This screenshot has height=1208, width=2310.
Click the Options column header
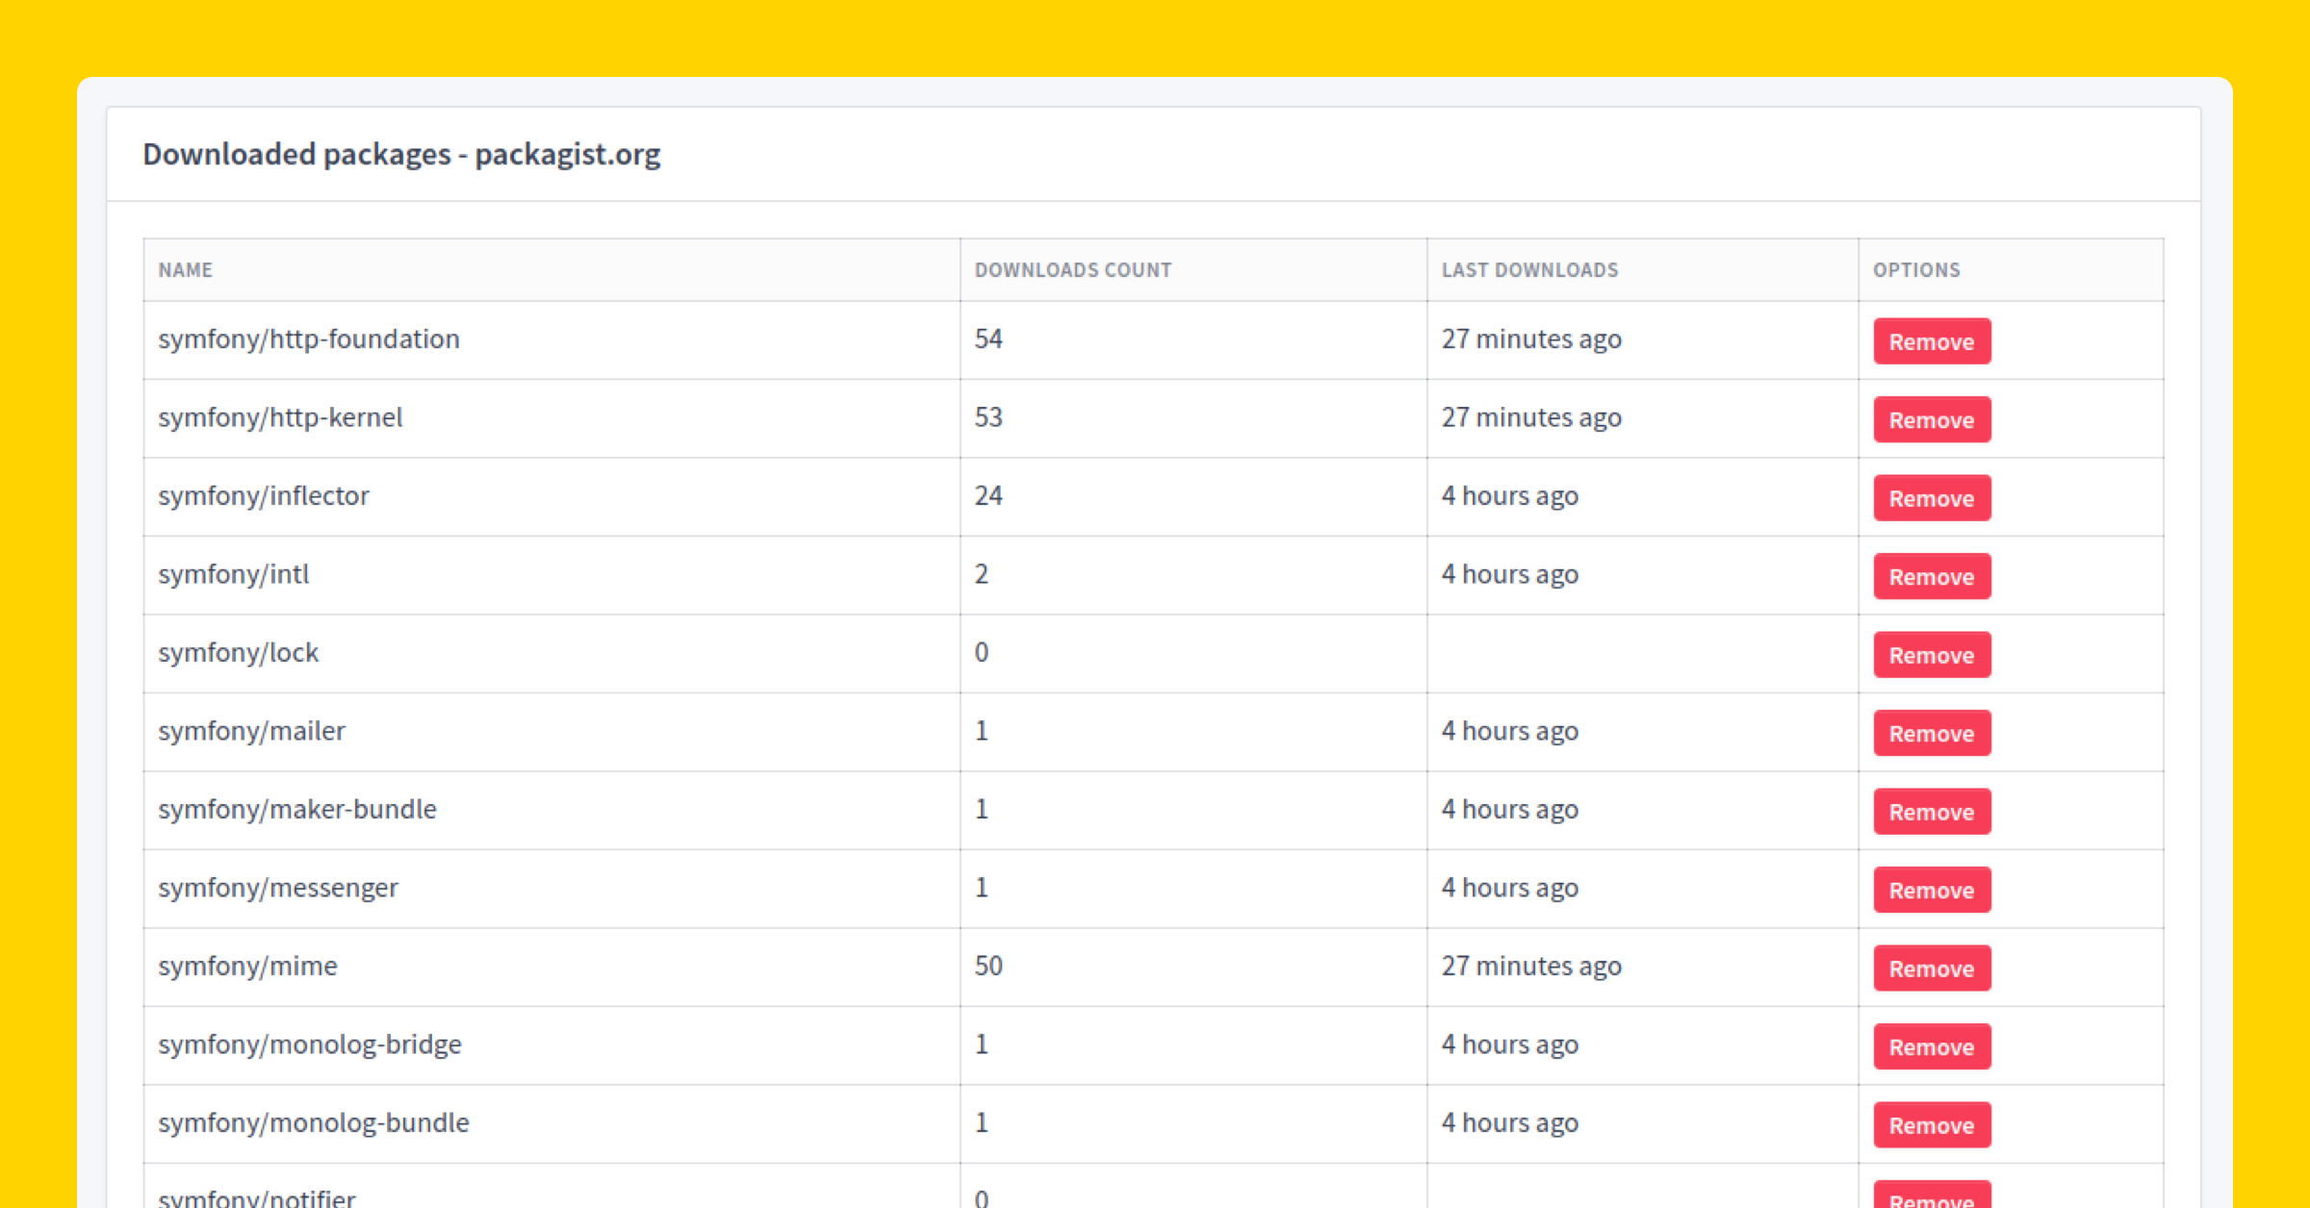tap(1915, 270)
